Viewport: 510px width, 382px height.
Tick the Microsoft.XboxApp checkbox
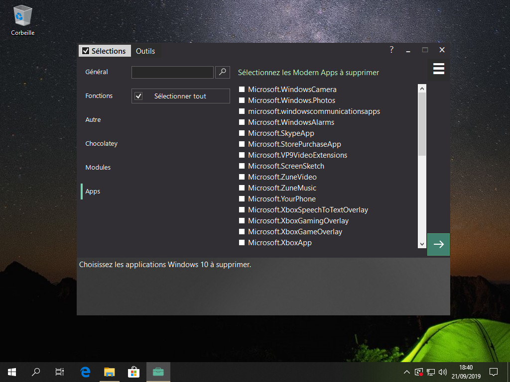point(242,243)
